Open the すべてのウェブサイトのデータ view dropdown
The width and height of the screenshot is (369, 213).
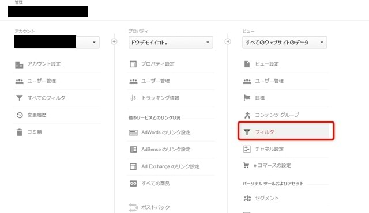point(284,42)
